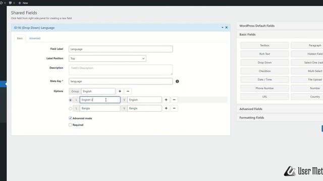Add a Phone Number field
323x181 pixels.
(264, 88)
